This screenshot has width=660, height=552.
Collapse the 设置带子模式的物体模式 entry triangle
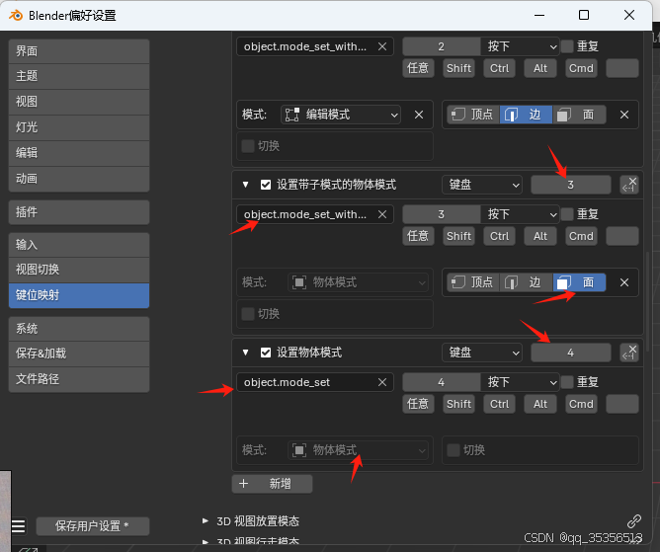pos(246,185)
